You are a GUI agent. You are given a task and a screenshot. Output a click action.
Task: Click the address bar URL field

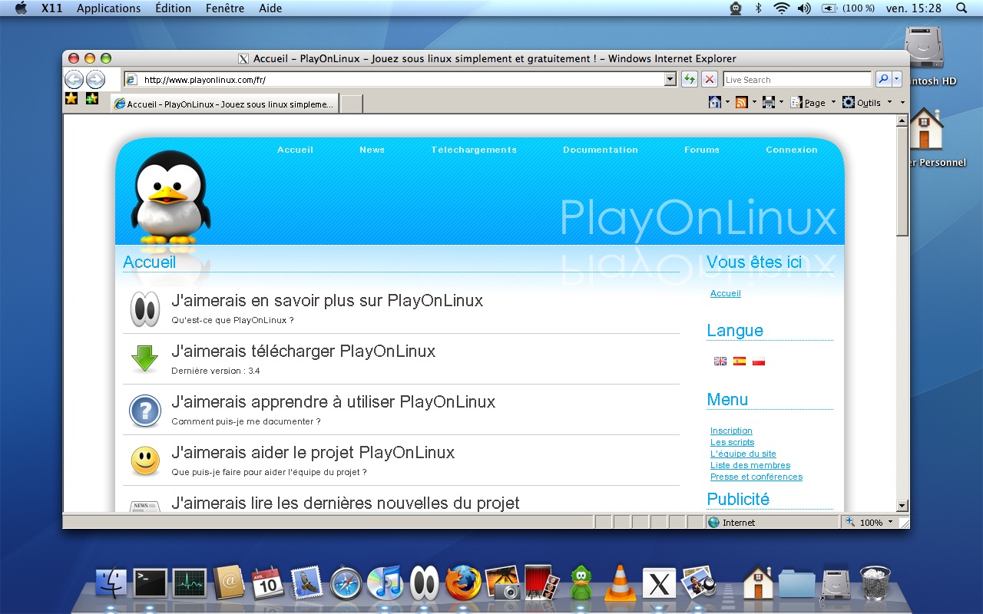[399, 79]
